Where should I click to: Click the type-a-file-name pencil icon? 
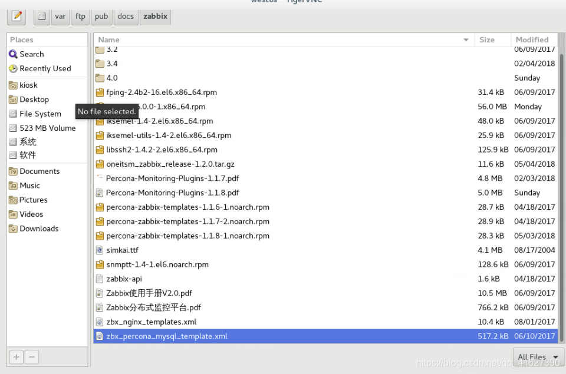pos(17,16)
